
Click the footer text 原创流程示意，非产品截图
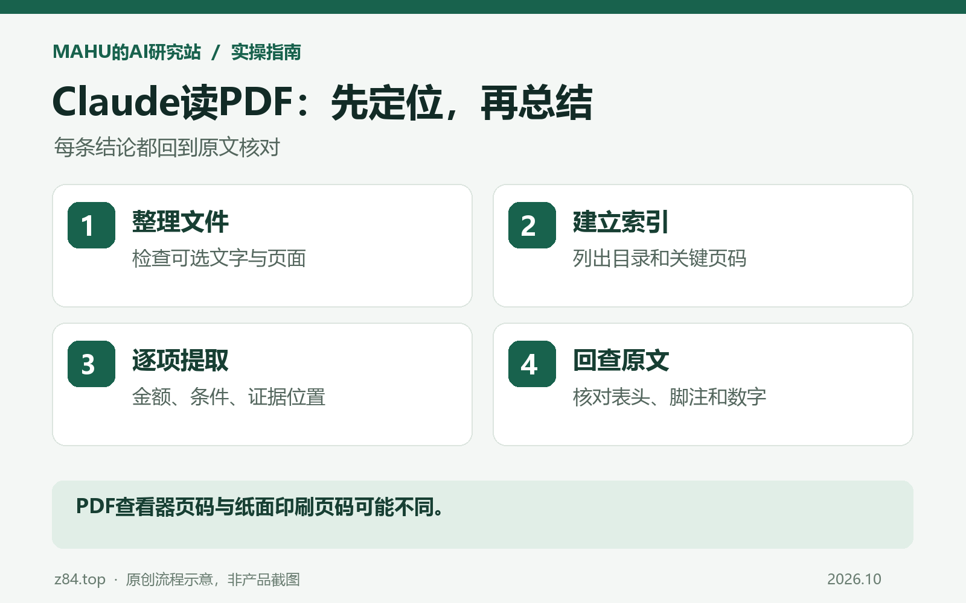click(213, 579)
